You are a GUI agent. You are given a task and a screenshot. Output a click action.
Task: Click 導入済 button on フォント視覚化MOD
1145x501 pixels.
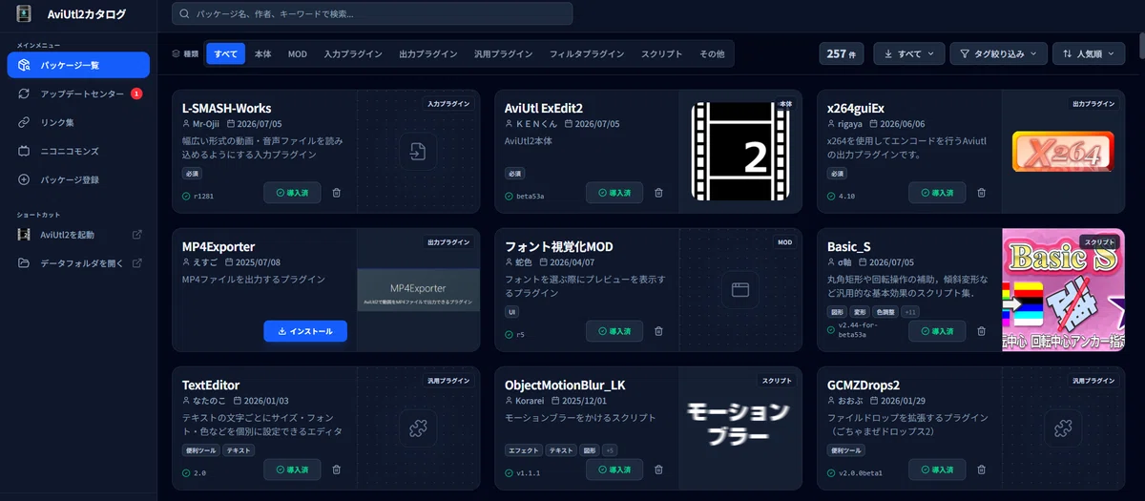pos(614,331)
